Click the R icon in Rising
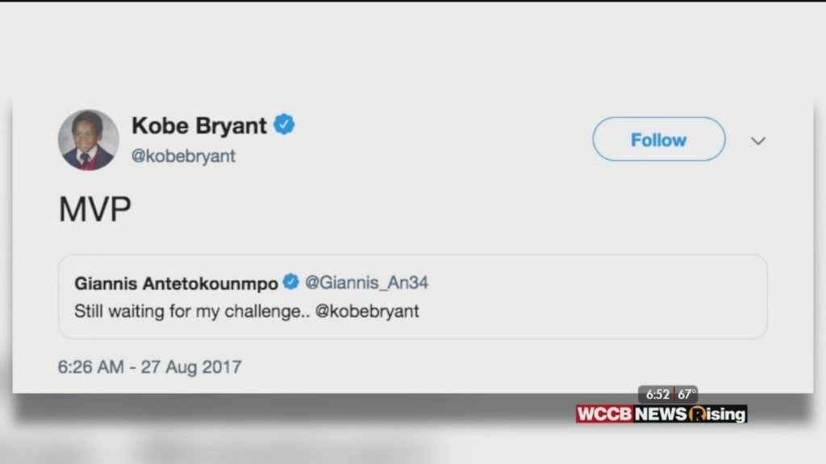 click(697, 415)
